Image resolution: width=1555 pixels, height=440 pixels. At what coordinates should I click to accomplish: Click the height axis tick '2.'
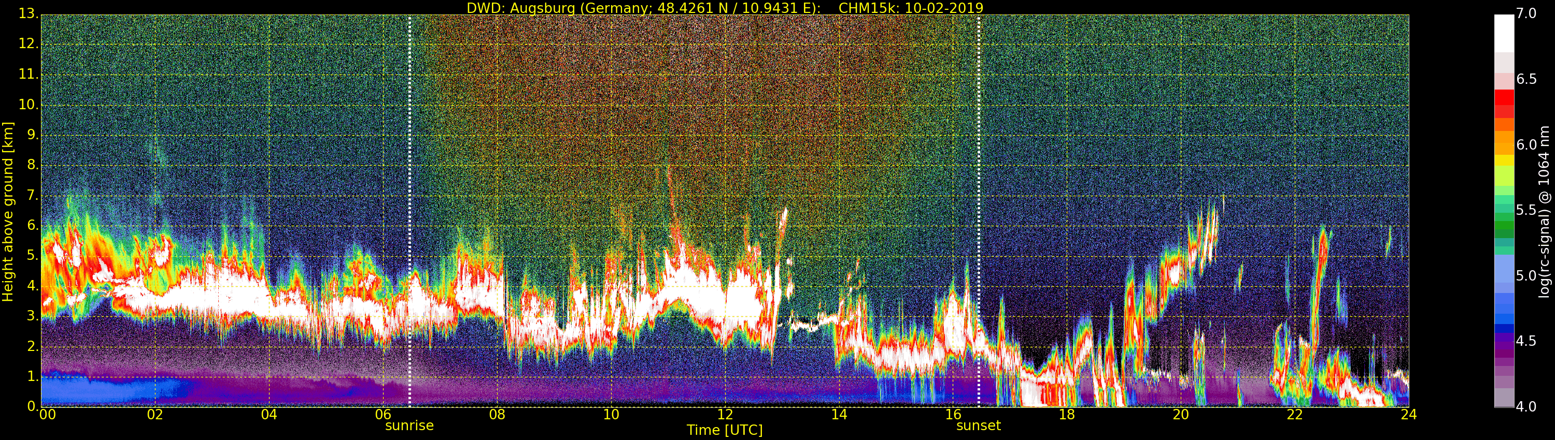(x=33, y=347)
